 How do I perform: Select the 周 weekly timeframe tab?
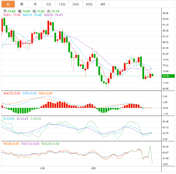[x=22, y=4]
